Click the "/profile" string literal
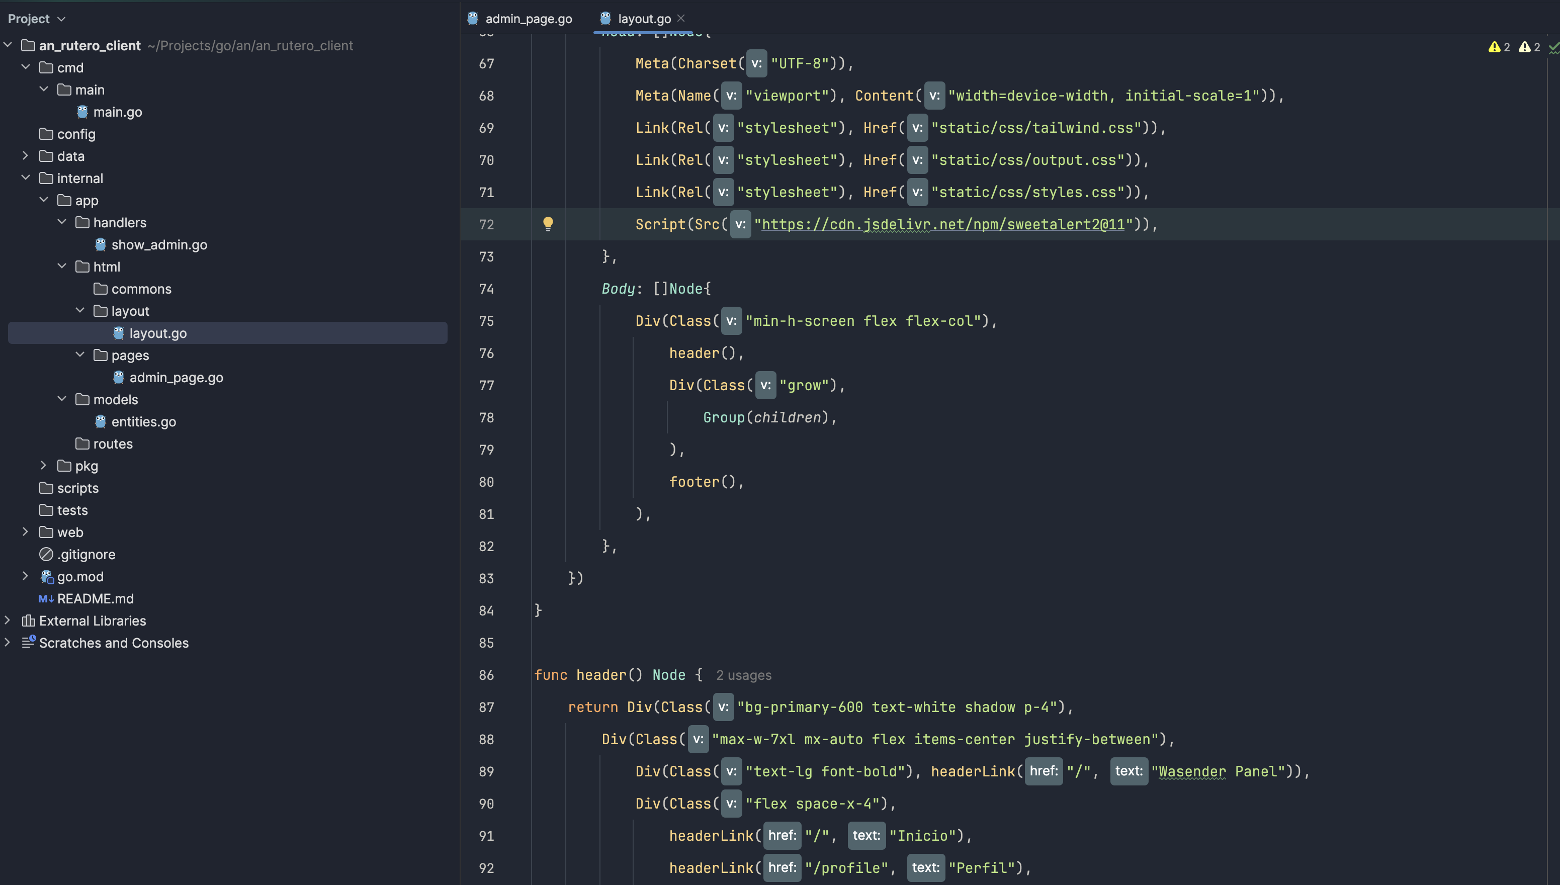Screen dimensions: 1560x885 pos(846,868)
